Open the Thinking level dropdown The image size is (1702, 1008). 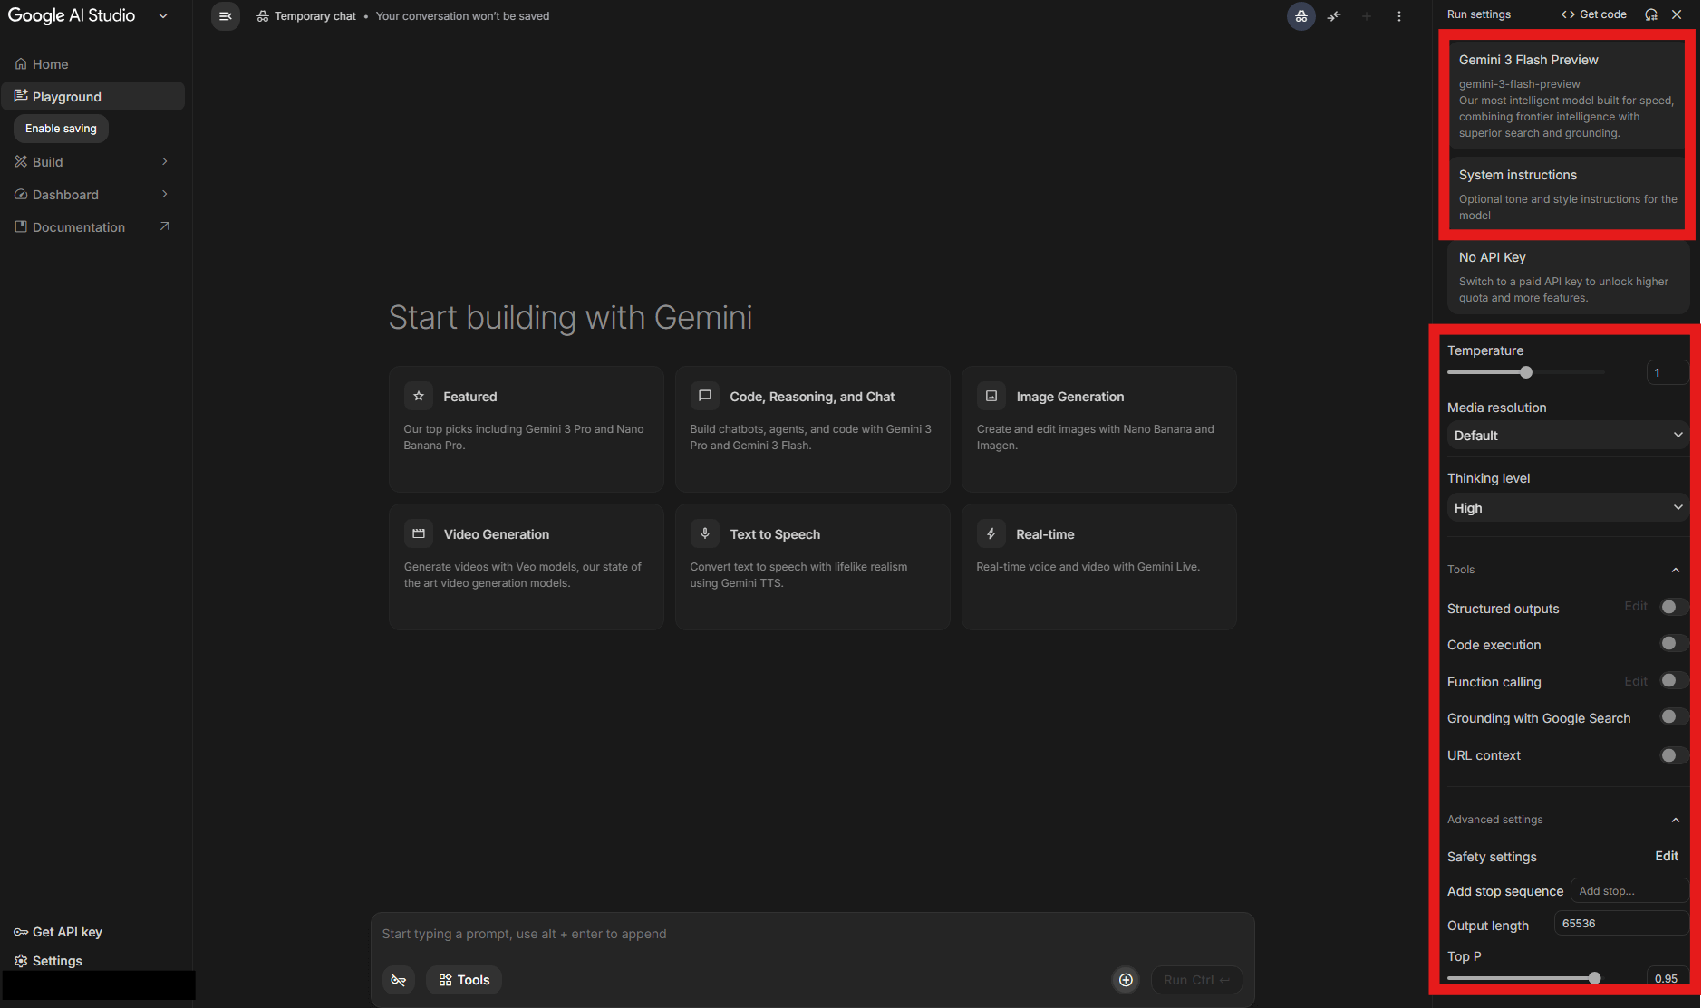(1567, 508)
